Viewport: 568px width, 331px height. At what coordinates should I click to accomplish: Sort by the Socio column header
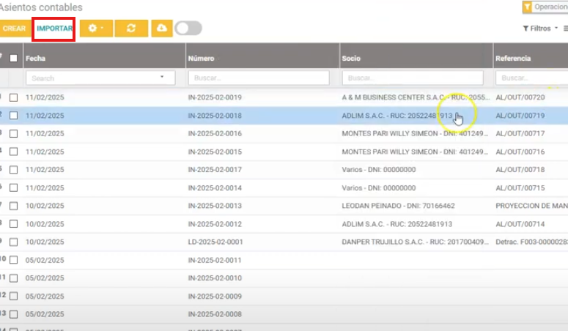pos(351,58)
